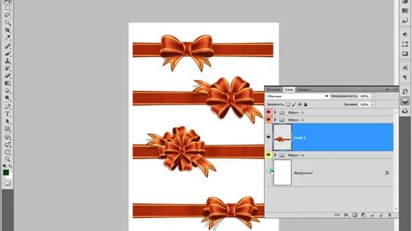
Task: Create new adjustment layer
Action: 363,215
